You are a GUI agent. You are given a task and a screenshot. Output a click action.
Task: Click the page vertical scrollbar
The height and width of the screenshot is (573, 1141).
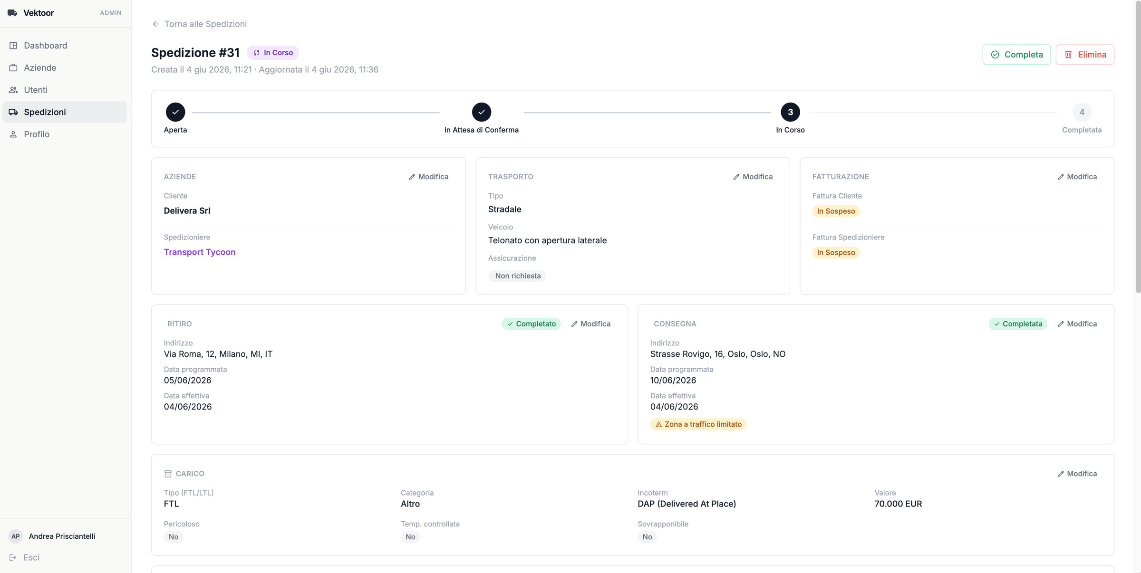coord(1138,147)
